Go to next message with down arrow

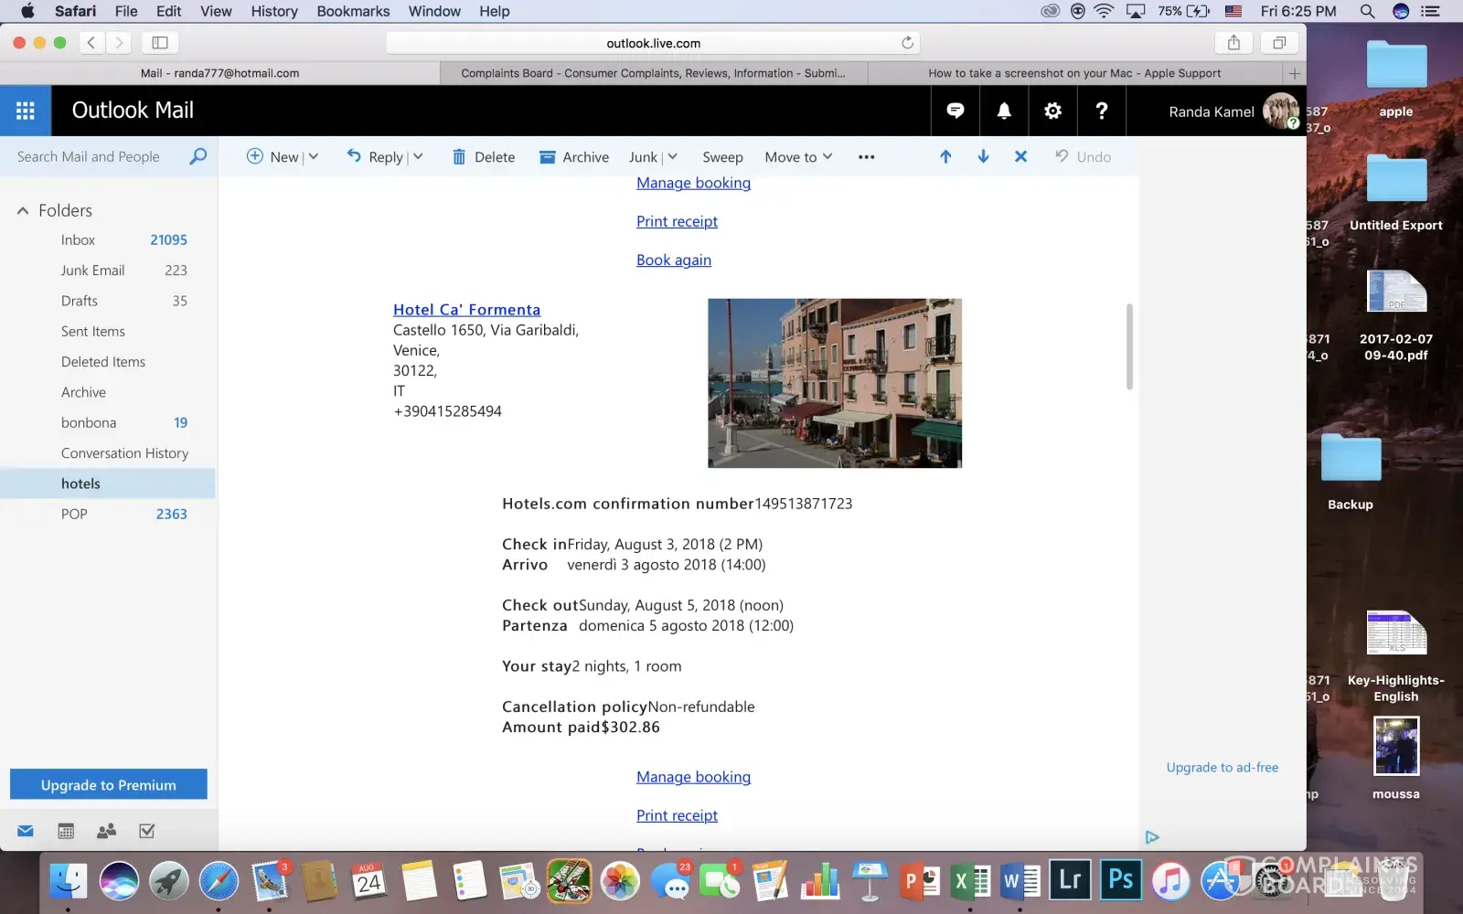(983, 156)
